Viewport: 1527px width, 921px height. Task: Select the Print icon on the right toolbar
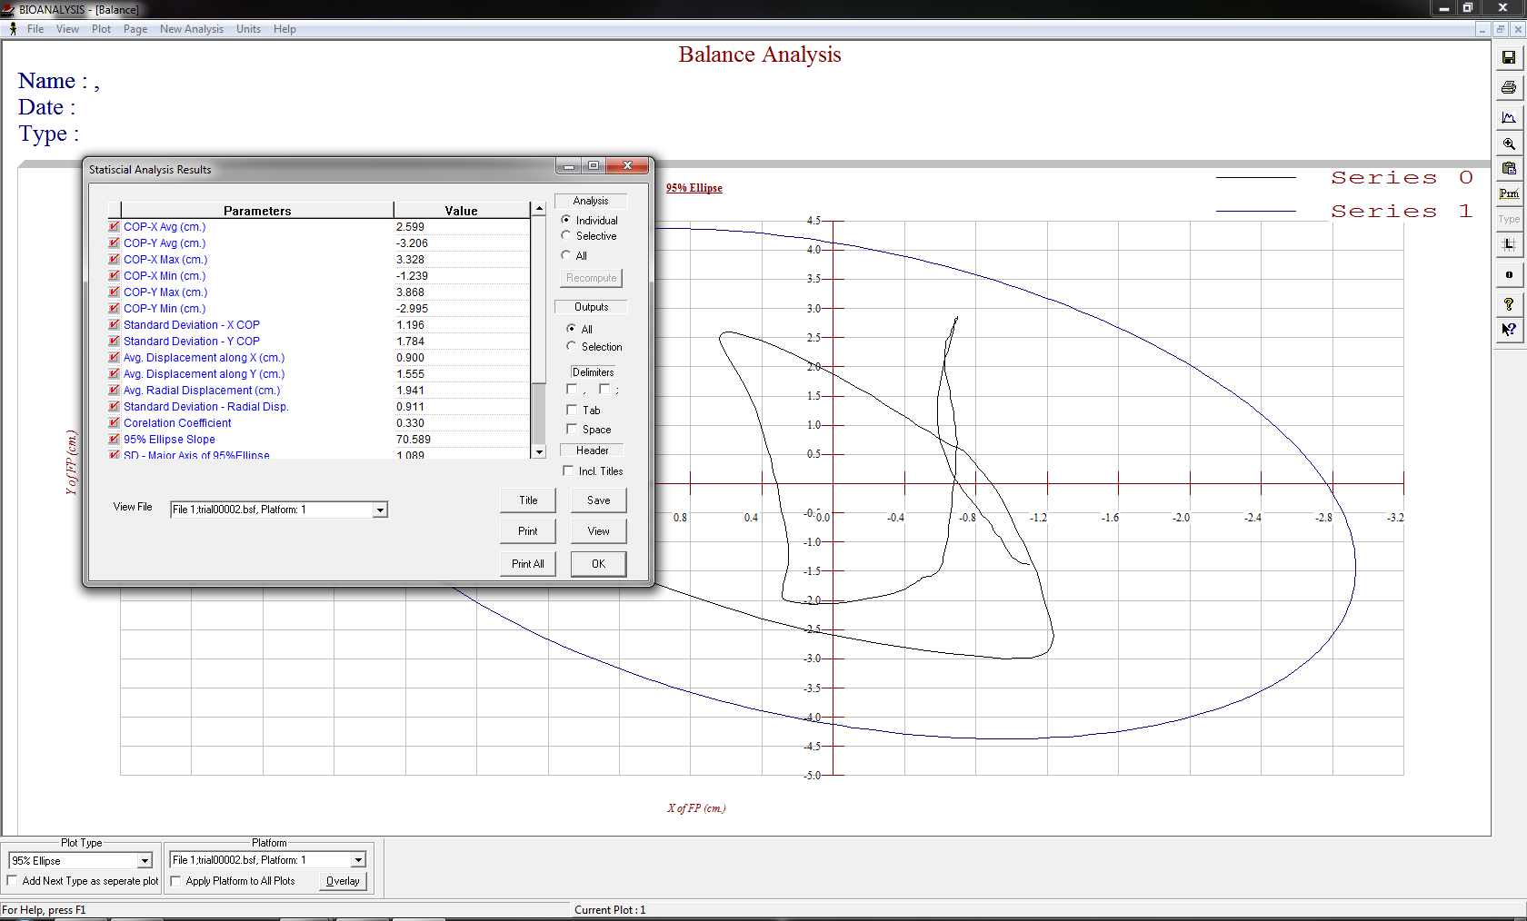click(x=1509, y=87)
